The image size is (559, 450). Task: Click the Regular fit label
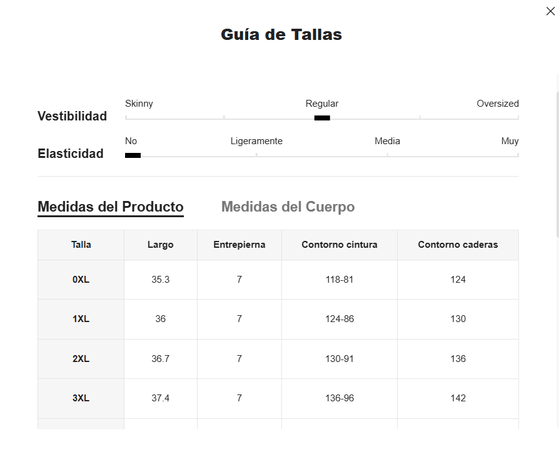[x=322, y=104]
